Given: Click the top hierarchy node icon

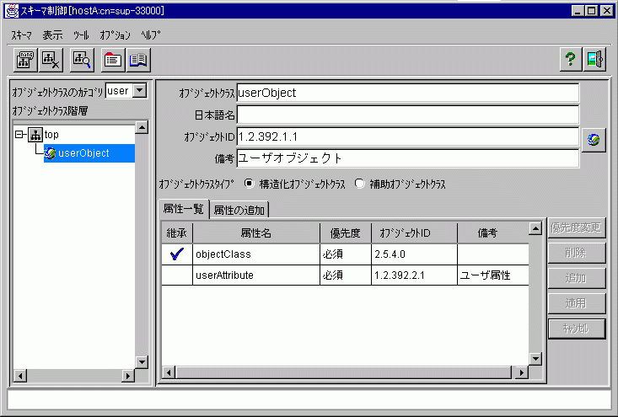Looking at the screenshot, I should pyautogui.click(x=35, y=135).
